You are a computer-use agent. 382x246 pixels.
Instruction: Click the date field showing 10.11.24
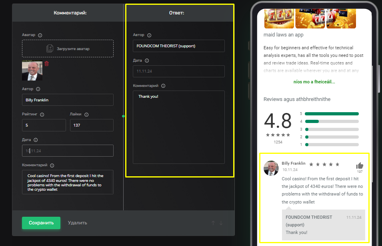click(x=68, y=151)
